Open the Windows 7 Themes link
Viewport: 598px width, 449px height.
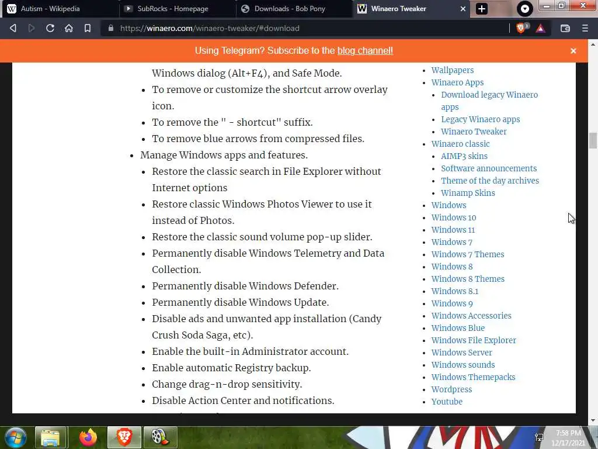[468, 254]
